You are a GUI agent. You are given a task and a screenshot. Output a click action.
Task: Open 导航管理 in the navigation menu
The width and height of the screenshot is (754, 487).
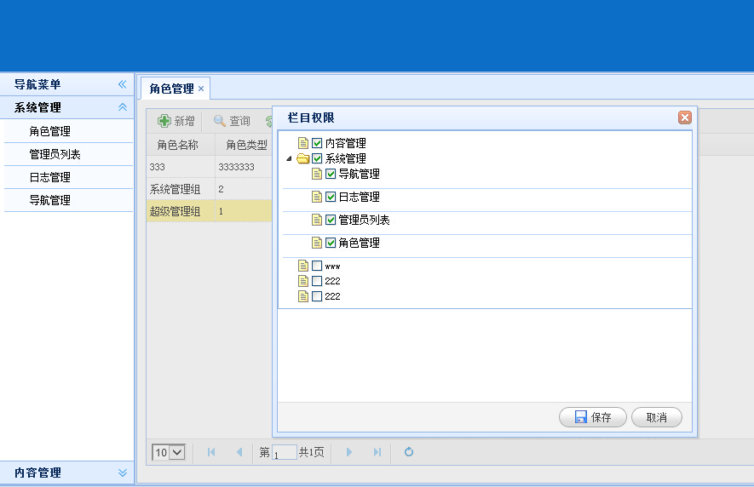point(68,200)
